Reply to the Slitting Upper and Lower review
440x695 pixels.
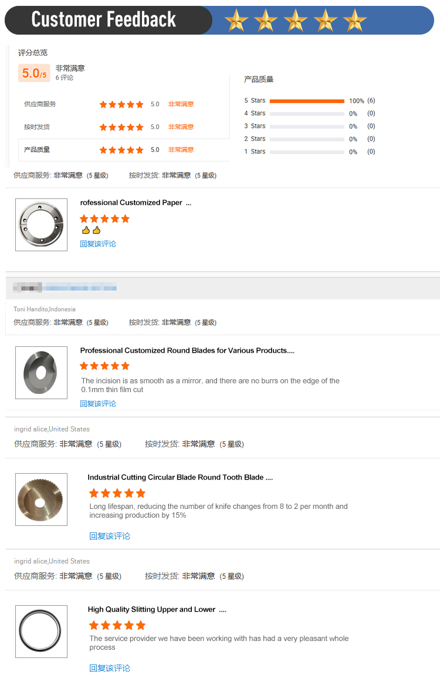[110, 669]
